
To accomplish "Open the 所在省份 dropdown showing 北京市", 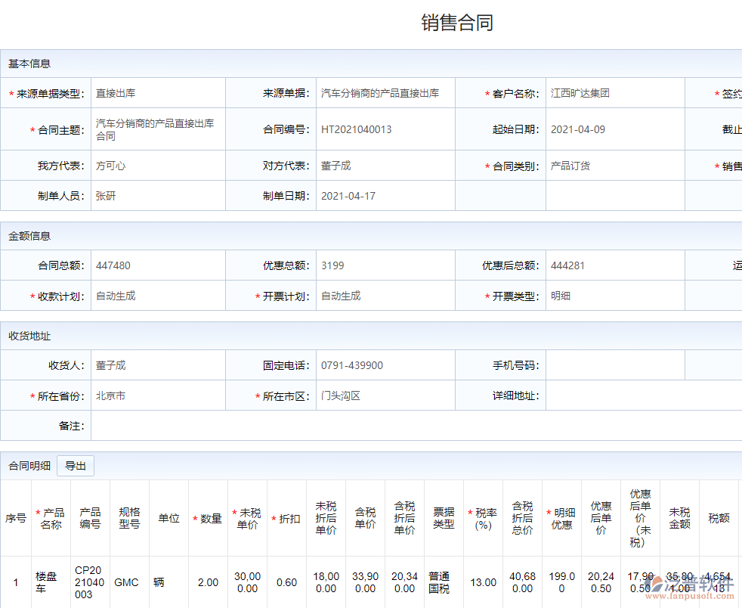I will point(159,395).
